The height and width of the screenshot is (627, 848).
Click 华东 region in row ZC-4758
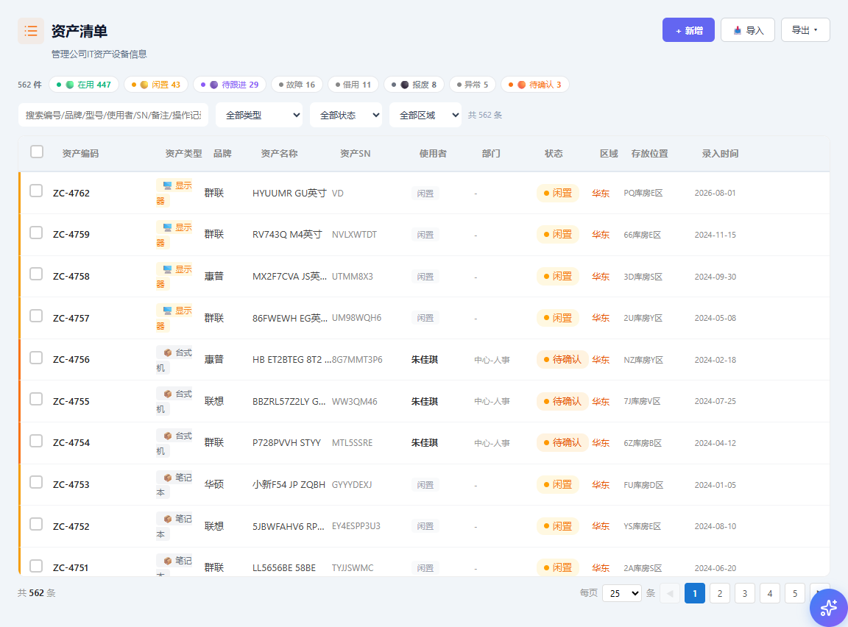(x=601, y=276)
